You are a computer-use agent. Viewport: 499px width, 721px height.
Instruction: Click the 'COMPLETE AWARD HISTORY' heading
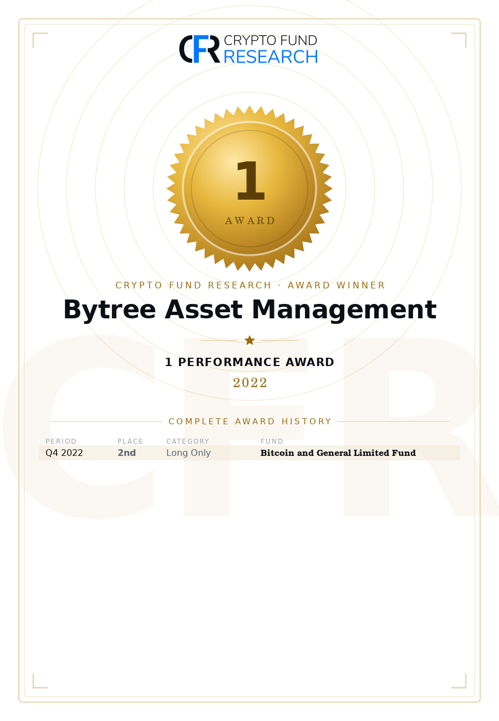pos(249,422)
